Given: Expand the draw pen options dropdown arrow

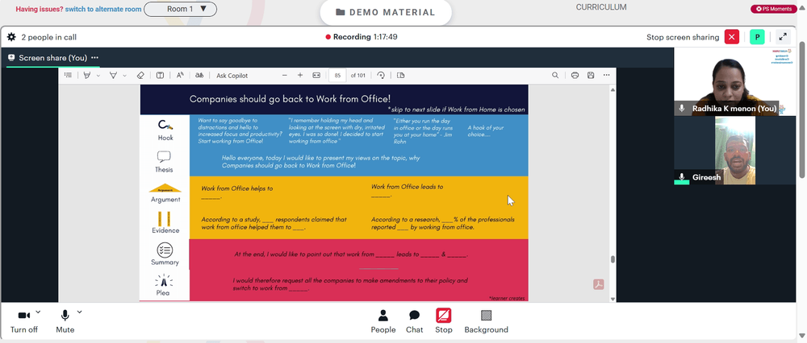Looking at the screenshot, I should pos(124,76).
